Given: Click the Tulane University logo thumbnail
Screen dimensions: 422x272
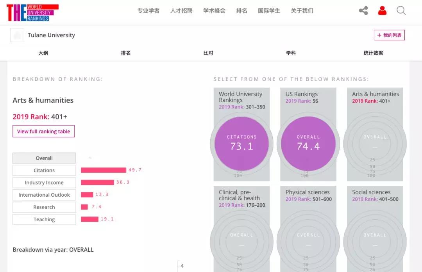Looking at the screenshot, I should point(17,35).
